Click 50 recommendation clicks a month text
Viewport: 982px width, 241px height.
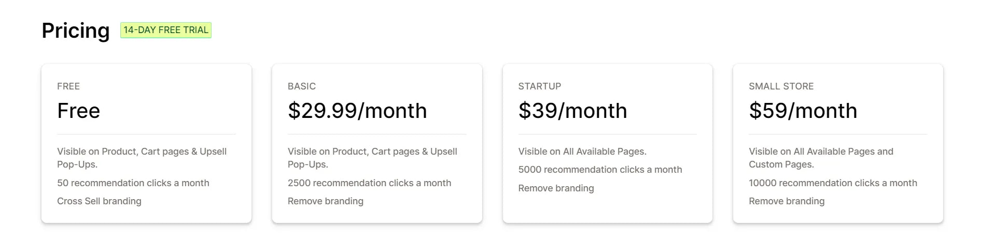coord(133,183)
